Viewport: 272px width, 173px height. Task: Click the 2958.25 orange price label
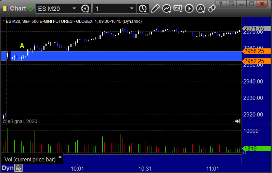(256, 51)
